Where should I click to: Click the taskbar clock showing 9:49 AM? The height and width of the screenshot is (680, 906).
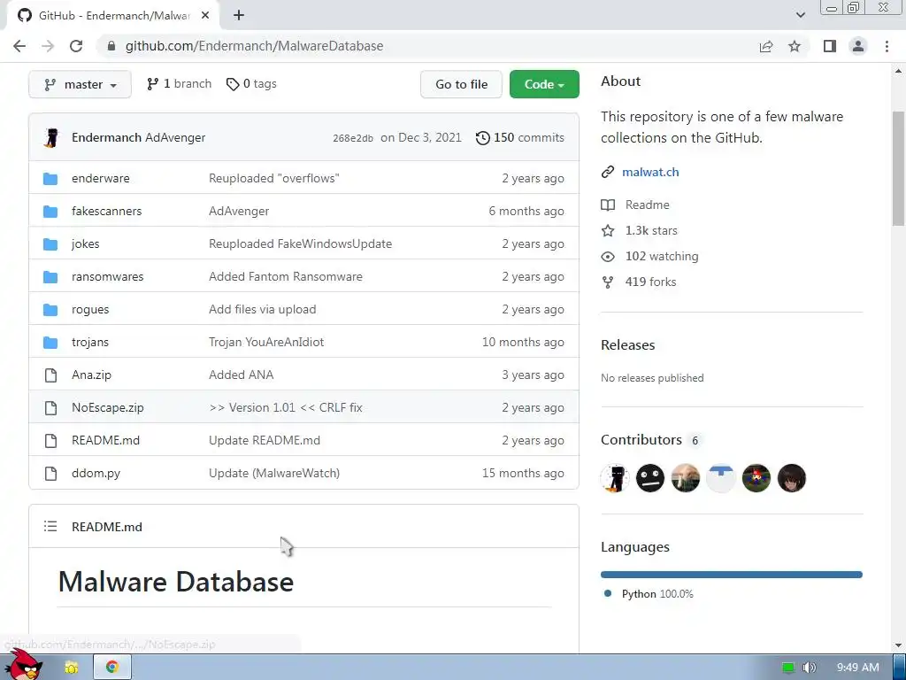(858, 668)
